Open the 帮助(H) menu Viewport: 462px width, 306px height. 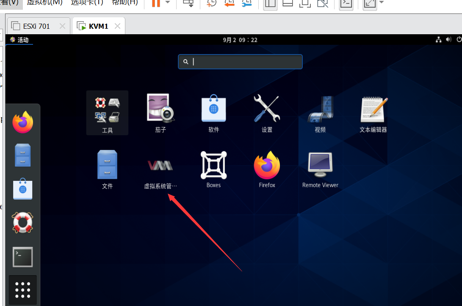[125, 3]
